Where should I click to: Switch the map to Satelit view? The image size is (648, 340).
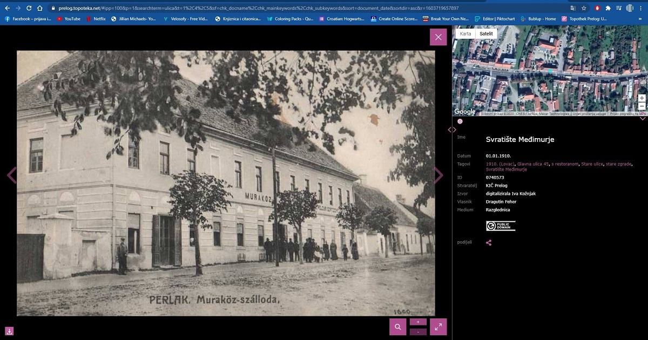[x=487, y=33]
